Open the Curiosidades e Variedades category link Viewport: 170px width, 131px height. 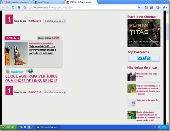coord(41,43)
